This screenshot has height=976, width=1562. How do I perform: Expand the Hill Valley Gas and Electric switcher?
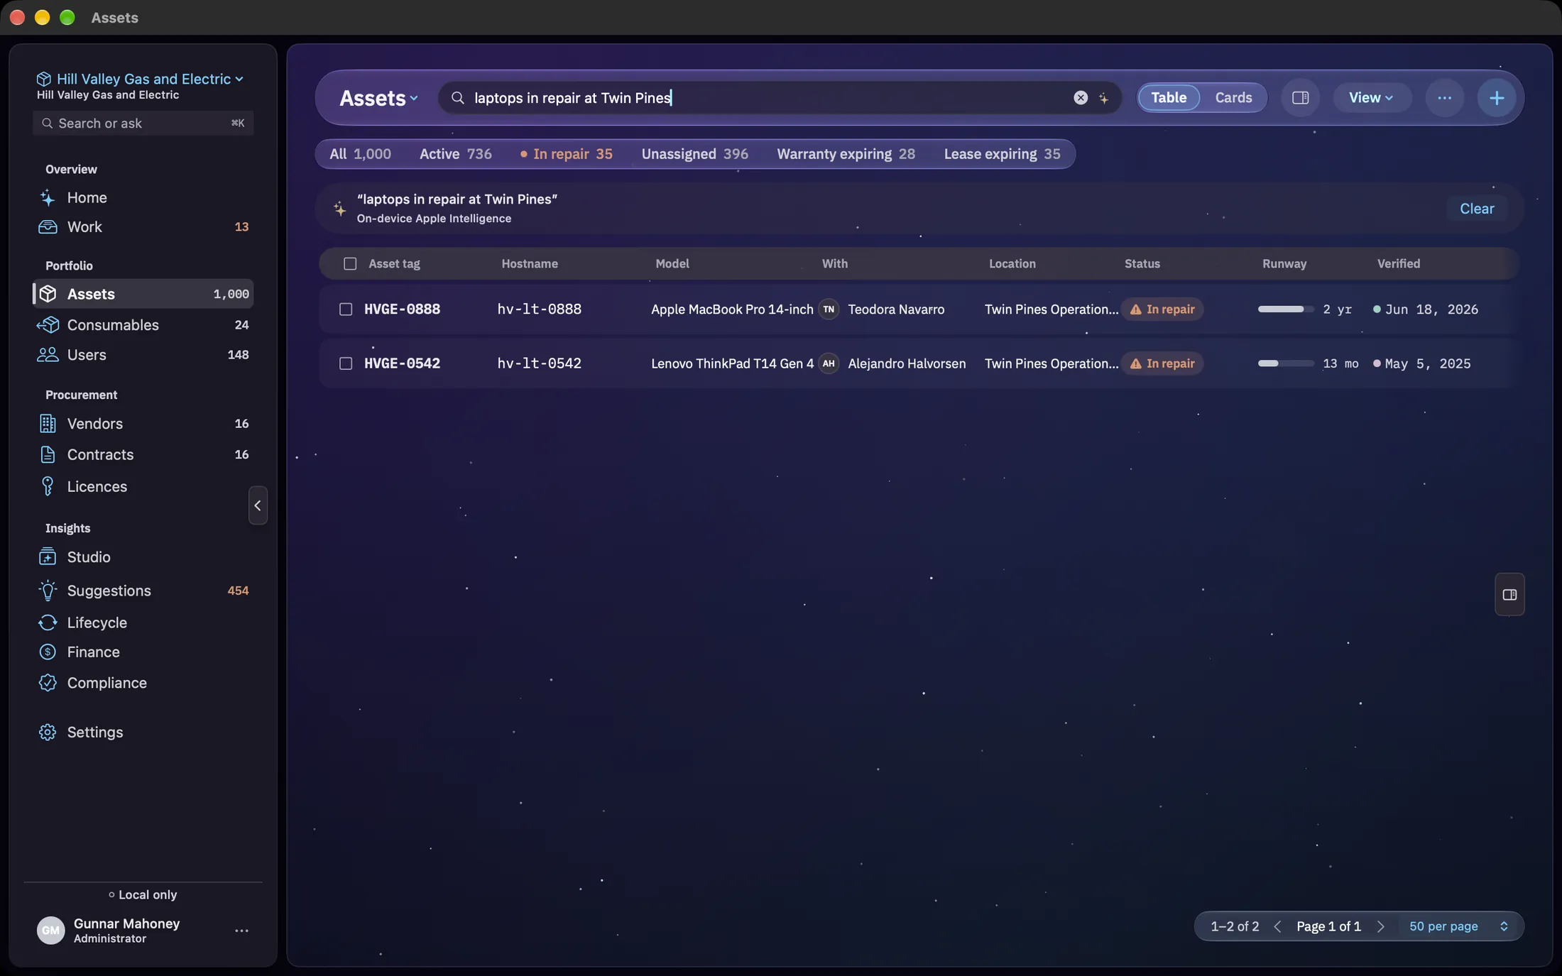click(140, 78)
